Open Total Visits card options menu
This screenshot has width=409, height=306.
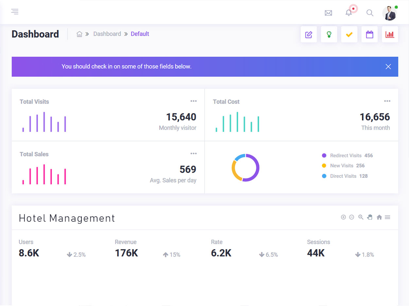[193, 101]
